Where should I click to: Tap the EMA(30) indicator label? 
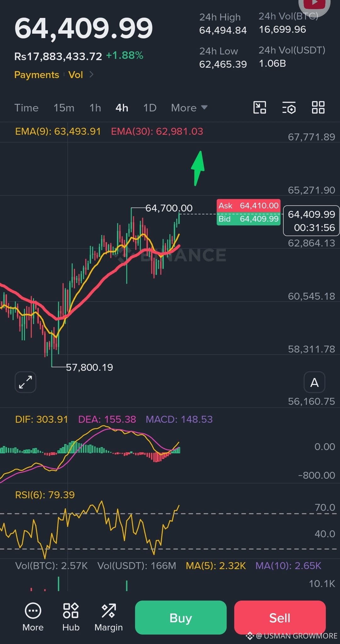pyautogui.click(x=157, y=131)
